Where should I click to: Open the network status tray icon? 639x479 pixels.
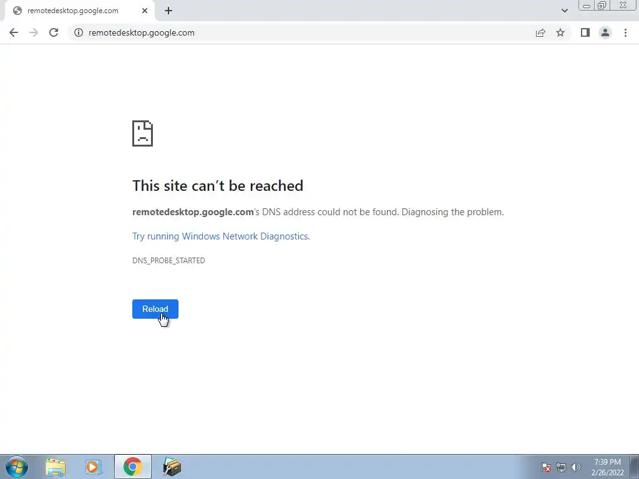point(561,467)
